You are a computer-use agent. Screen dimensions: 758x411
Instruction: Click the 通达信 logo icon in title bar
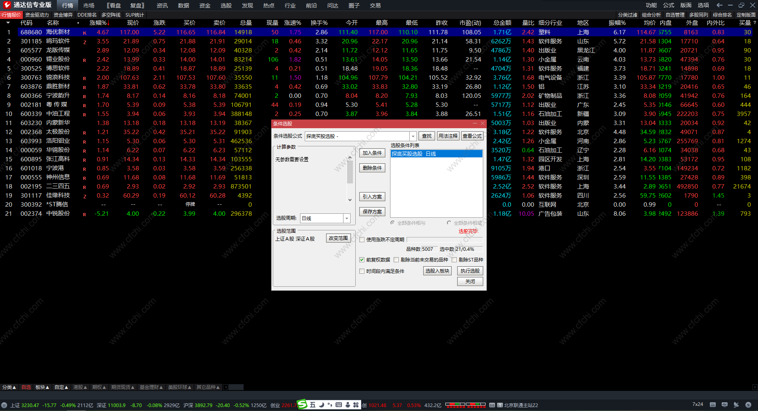pyautogui.click(x=7, y=5)
